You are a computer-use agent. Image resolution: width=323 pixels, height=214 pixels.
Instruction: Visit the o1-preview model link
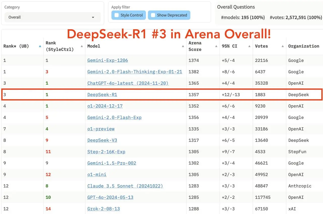coord(101,129)
